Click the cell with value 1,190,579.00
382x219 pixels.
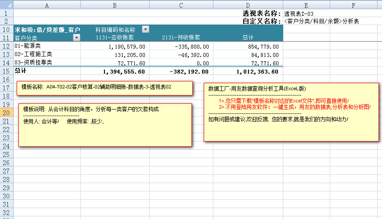(x=126, y=46)
